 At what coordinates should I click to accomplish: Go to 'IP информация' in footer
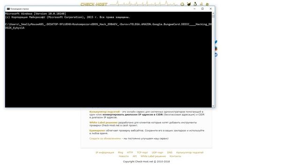point(105,153)
